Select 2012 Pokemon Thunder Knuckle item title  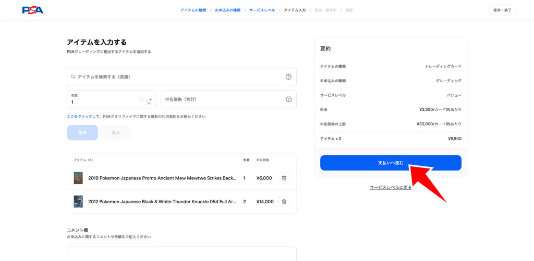162,202
